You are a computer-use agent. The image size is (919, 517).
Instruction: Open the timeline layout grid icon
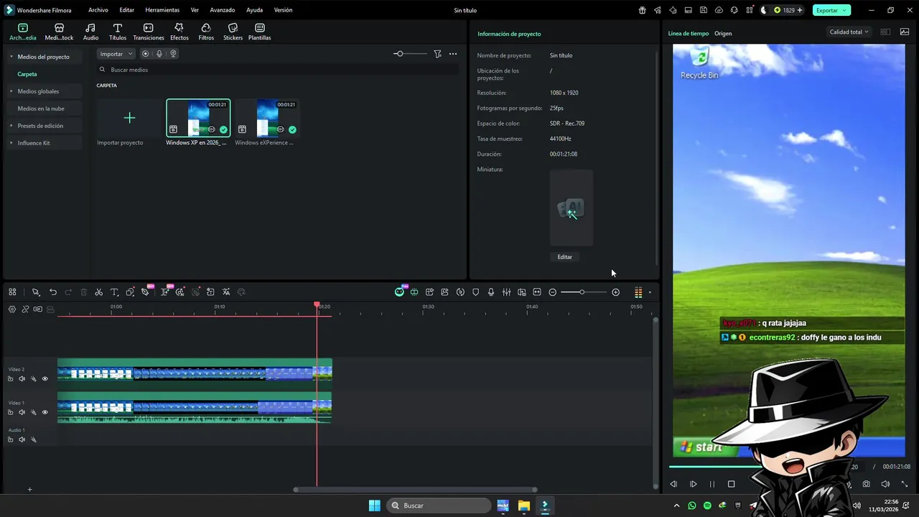[x=12, y=292]
